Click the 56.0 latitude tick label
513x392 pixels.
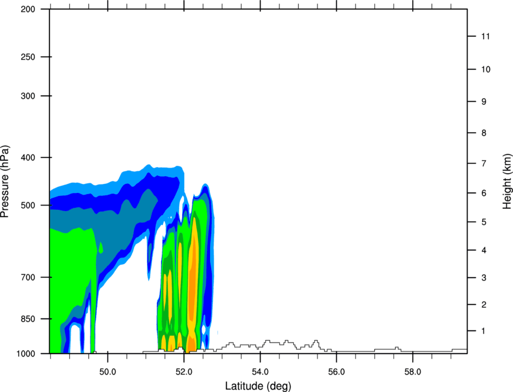(336, 372)
